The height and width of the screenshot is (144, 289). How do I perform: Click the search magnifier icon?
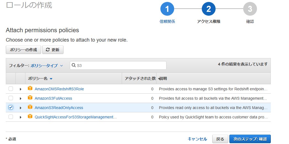tap(74, 66)
